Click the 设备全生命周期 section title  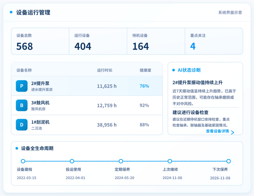37,148
